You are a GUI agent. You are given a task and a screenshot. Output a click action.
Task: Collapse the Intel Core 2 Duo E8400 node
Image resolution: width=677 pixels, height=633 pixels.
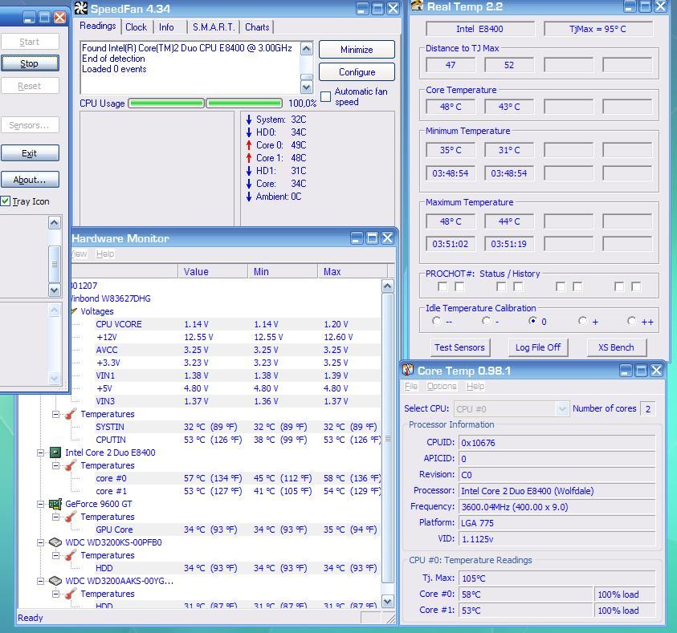(x=40, y=452)
